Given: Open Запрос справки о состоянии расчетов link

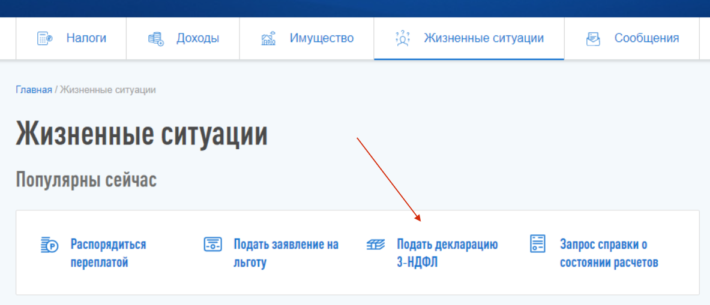Looking at the screenshot, I should point(609,253).
